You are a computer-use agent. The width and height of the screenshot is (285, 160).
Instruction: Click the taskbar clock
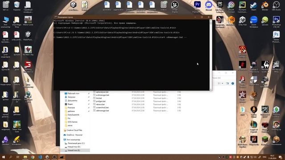pos(272,157)
